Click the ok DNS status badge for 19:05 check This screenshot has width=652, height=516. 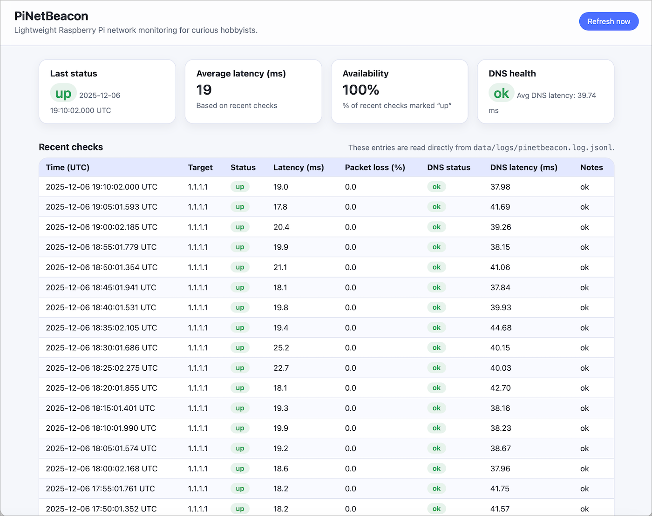point(436,207)
